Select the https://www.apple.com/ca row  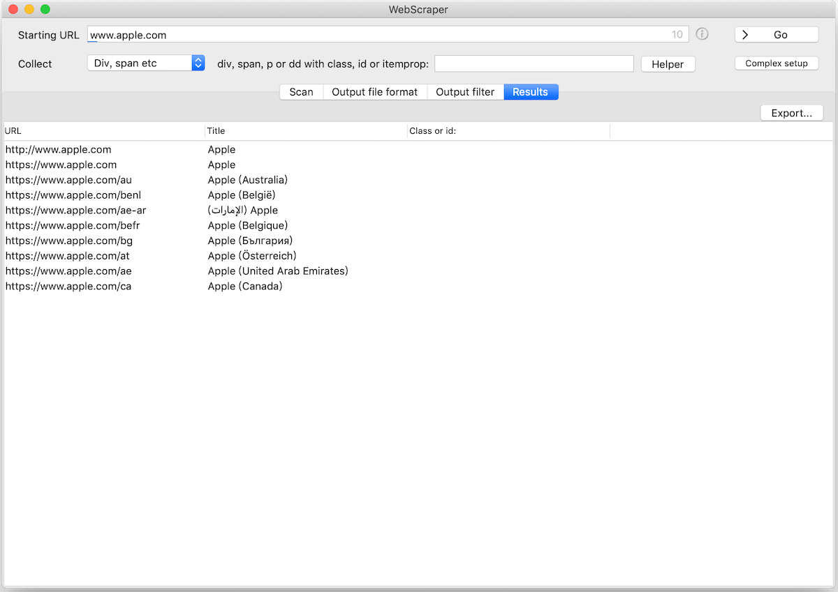pyautogui.click(x=419, y=286)
